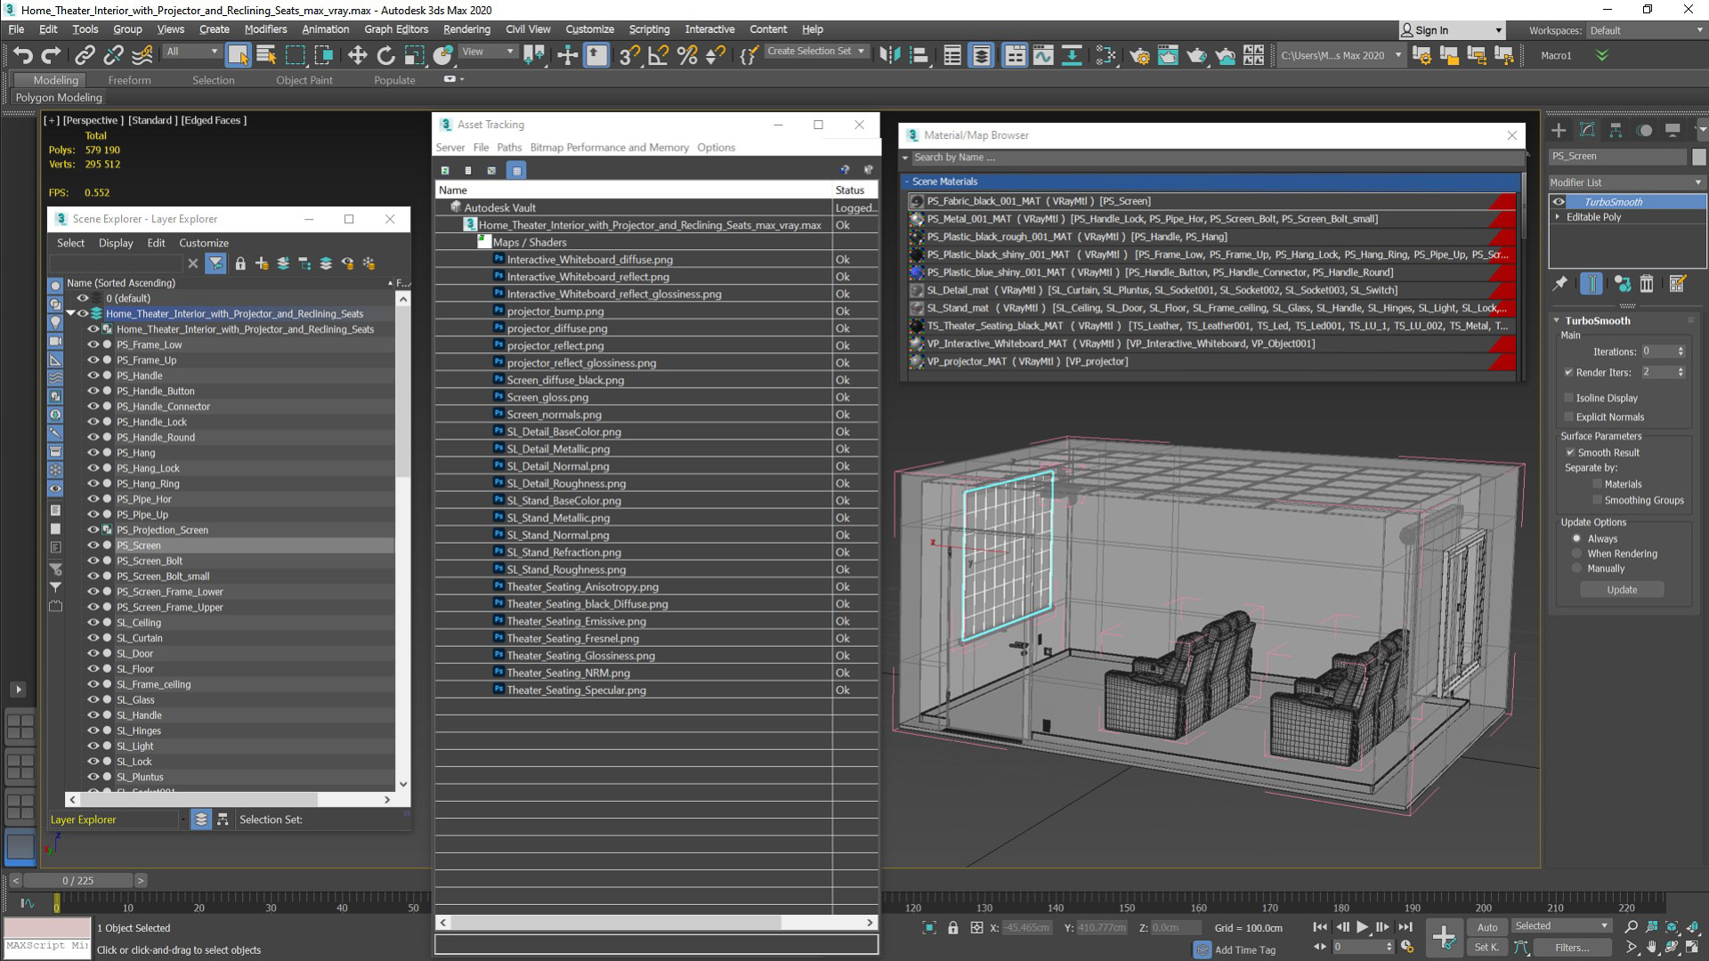Uncheck the Smooth Result checkbox
This screenshot has width=1709, height=961.
pos(1570,452)
